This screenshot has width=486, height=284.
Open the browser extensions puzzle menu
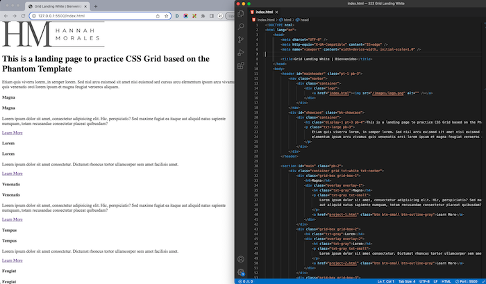pos(203,16)
